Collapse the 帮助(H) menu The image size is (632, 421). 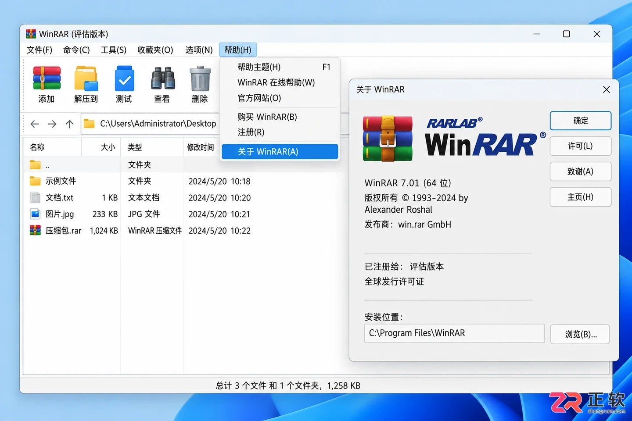tap(238, 50)
